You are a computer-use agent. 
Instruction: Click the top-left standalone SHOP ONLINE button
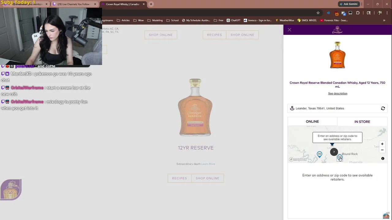point(161,35)
